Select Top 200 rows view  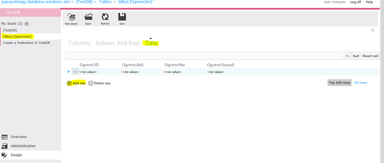(x=339, y=83)
